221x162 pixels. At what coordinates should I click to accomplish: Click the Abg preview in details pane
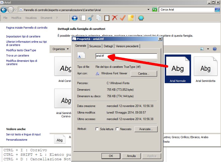(x=60, y=139)
